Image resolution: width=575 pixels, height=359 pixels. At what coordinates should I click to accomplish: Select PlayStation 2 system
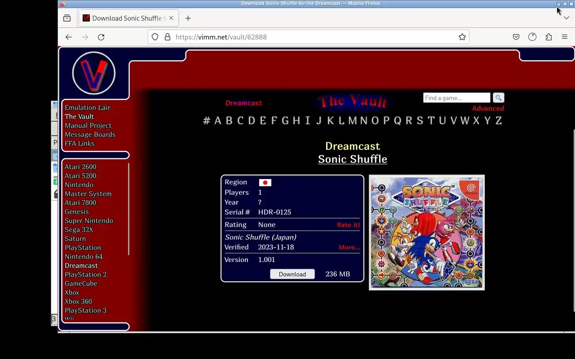86,274
